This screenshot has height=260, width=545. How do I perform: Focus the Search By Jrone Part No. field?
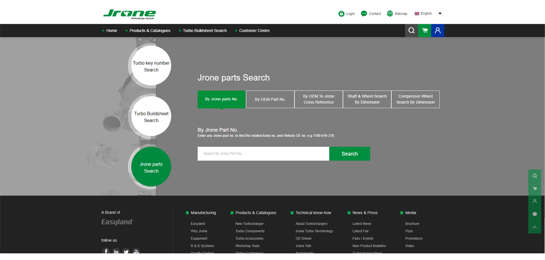pyautogui.click(x=263, y=153)
